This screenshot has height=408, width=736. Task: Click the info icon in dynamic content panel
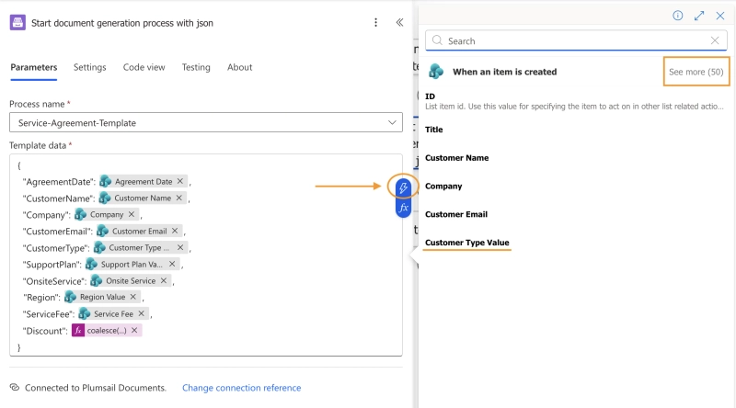(x=677, y=16)
